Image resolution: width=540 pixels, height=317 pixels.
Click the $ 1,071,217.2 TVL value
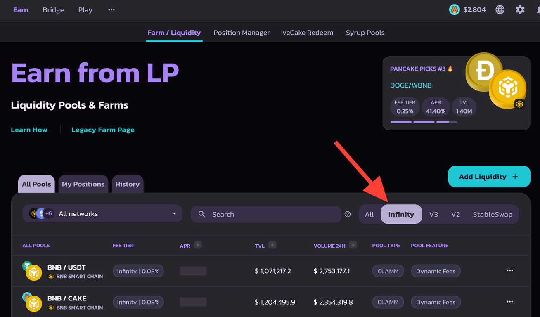click(x=273, y=271)
